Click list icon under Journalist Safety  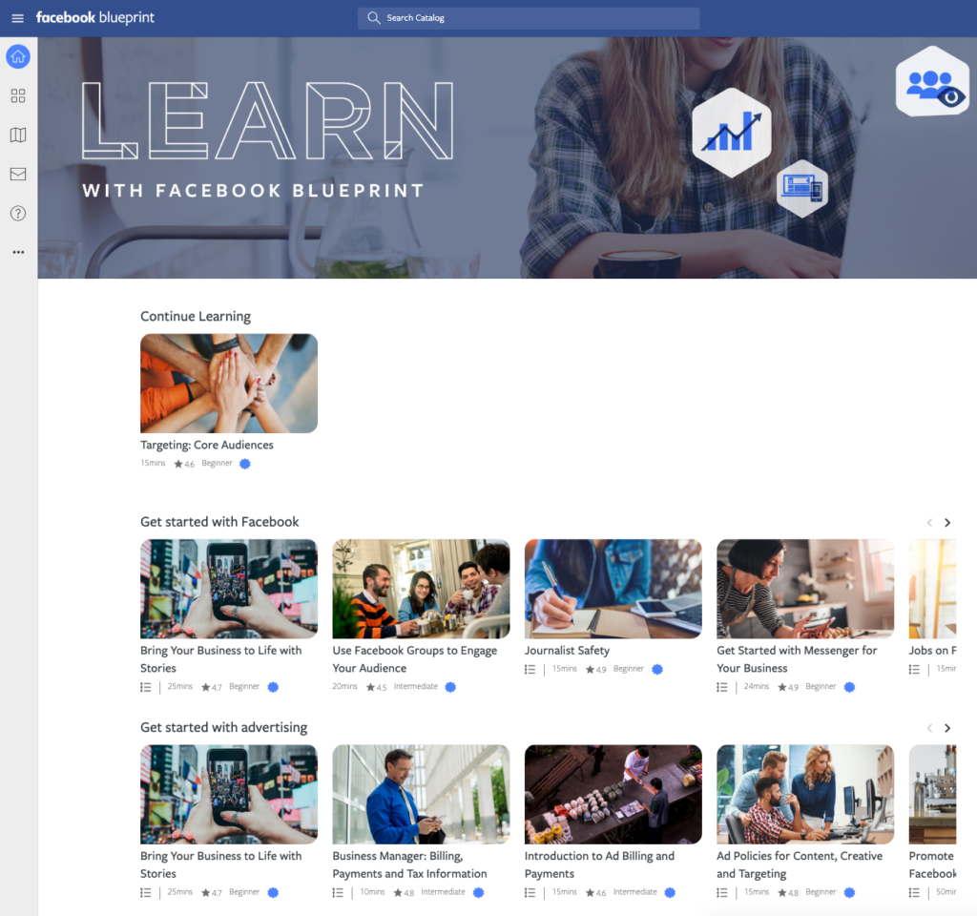(530, 669)
